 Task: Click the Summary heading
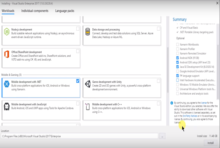(x=180, y=19)
